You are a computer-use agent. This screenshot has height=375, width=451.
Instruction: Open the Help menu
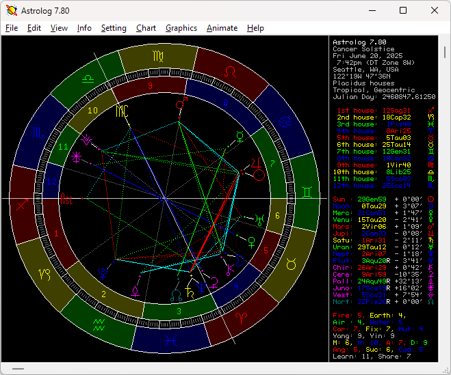[255, 28]
